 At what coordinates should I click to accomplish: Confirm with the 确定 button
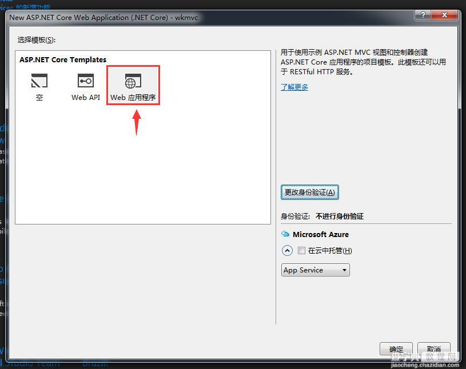[x=396, y=349]
